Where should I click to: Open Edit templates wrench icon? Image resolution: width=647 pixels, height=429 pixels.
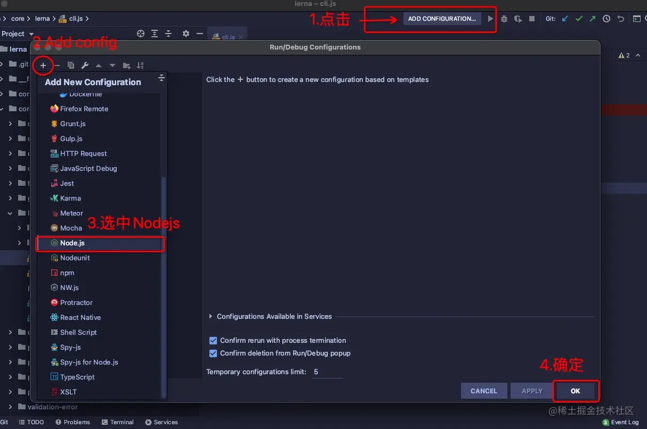85,65
